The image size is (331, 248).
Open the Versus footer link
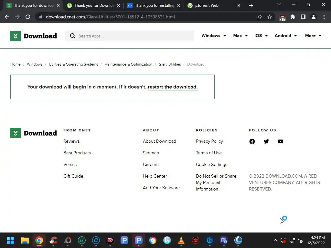pyautogui.click(x=70, y=164)
